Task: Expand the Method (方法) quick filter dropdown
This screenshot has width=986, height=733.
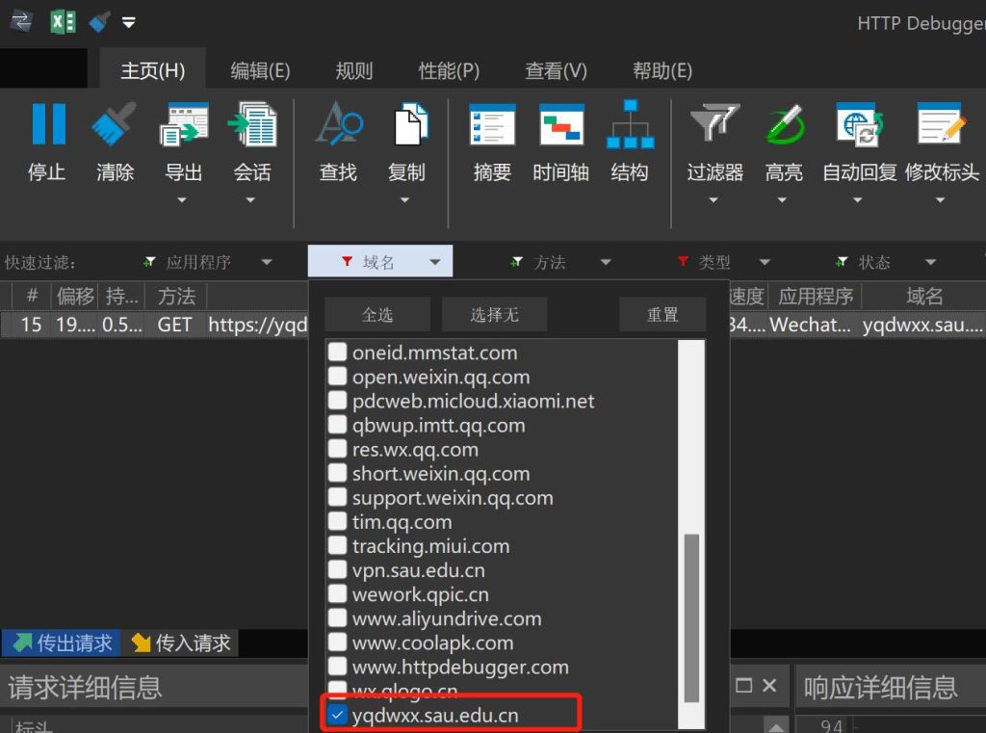Action: click(605, 262)
